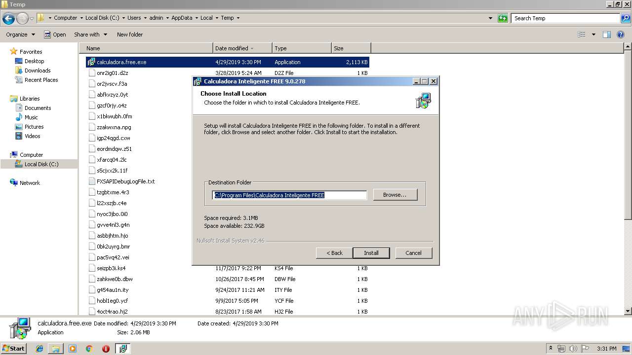Viewport: 632px width, 355px height.
Task: Open the Share with menu
Action: coord(90,35)
